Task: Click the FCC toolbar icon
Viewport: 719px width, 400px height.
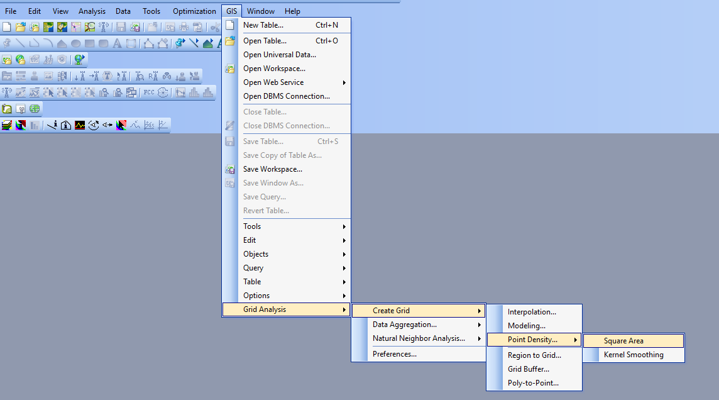Action: 148,92
